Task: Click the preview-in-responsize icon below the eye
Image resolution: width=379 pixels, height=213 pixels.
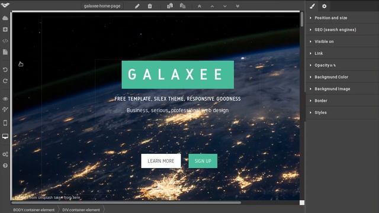Action: pos(5,109)
